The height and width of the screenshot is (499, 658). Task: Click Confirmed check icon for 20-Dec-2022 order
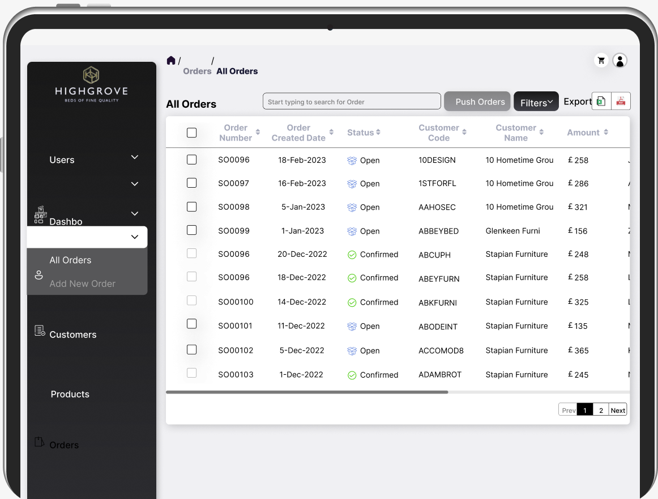tap(352, 255)
